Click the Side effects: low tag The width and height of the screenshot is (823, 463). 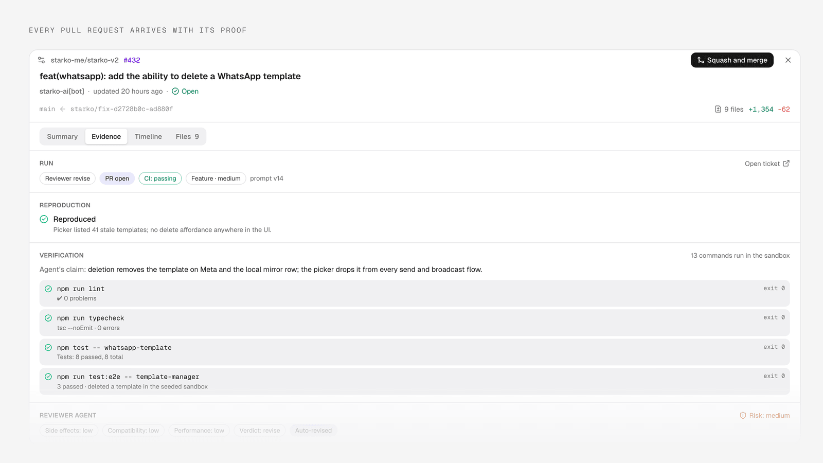[x=69, y=431]
